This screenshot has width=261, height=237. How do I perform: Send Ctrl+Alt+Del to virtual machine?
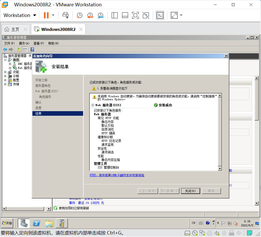click(x=65, y=15)
